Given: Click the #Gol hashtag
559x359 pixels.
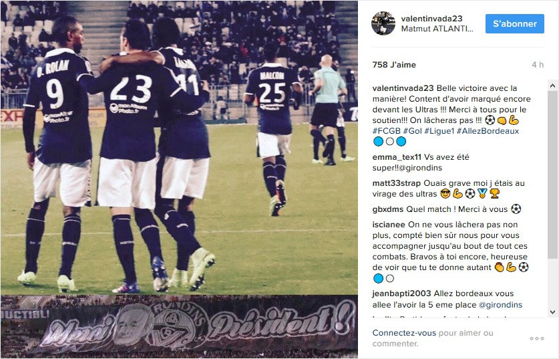Looking at the screenshot, I should coord(413,131).
